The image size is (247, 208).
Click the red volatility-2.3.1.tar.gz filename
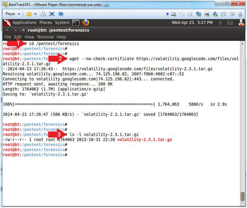tap(144, 140)
